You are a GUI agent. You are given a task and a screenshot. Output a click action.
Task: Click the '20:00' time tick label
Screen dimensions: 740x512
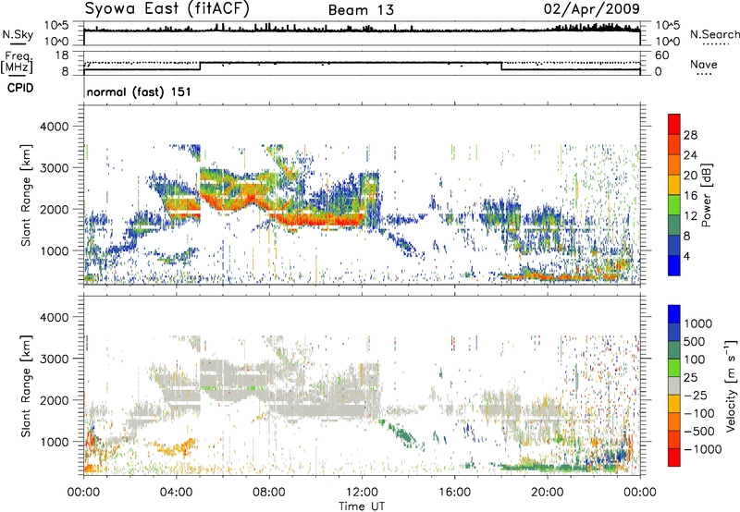point(547,493)
